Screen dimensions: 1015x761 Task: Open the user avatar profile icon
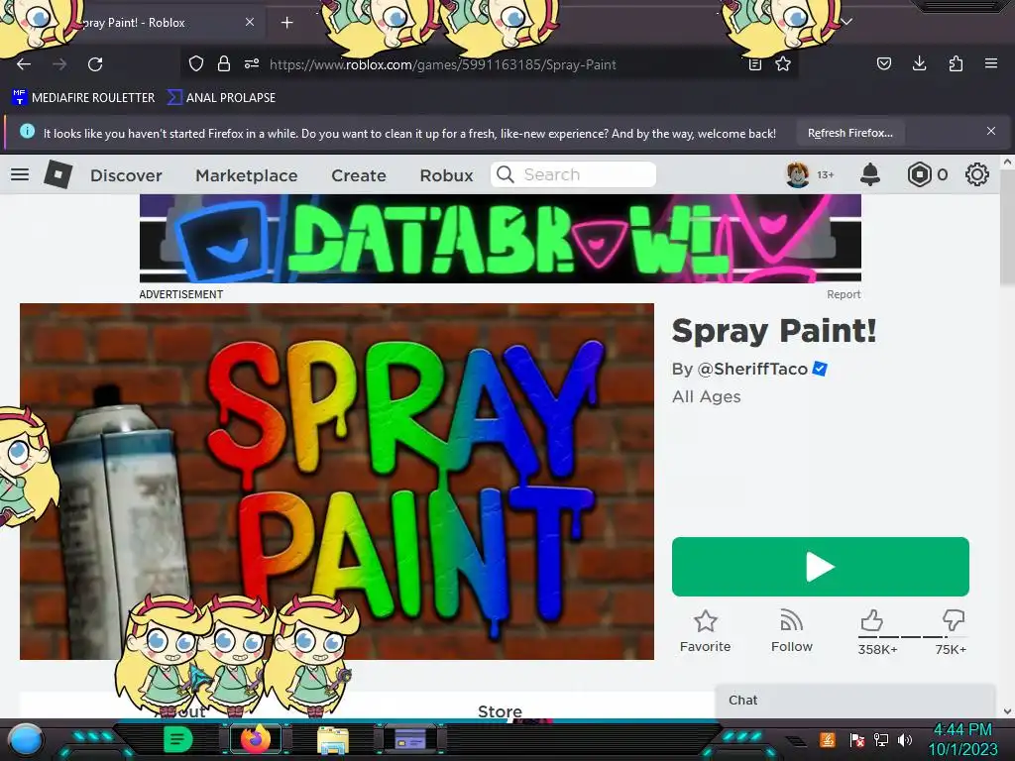click(x=798, y=174)
